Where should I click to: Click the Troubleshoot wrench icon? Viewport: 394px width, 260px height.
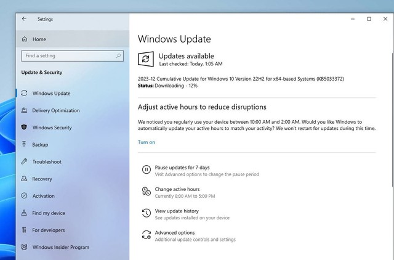(24, 161)
